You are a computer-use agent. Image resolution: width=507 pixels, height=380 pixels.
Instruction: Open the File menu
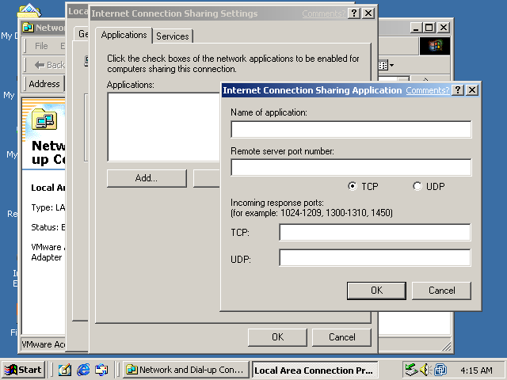[x=41, y=46]
